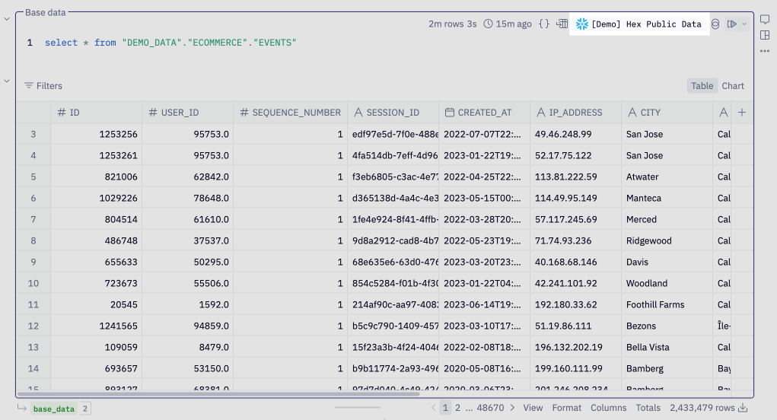
Task: Open the cell comments icon
Action: (x=765, y=19)
